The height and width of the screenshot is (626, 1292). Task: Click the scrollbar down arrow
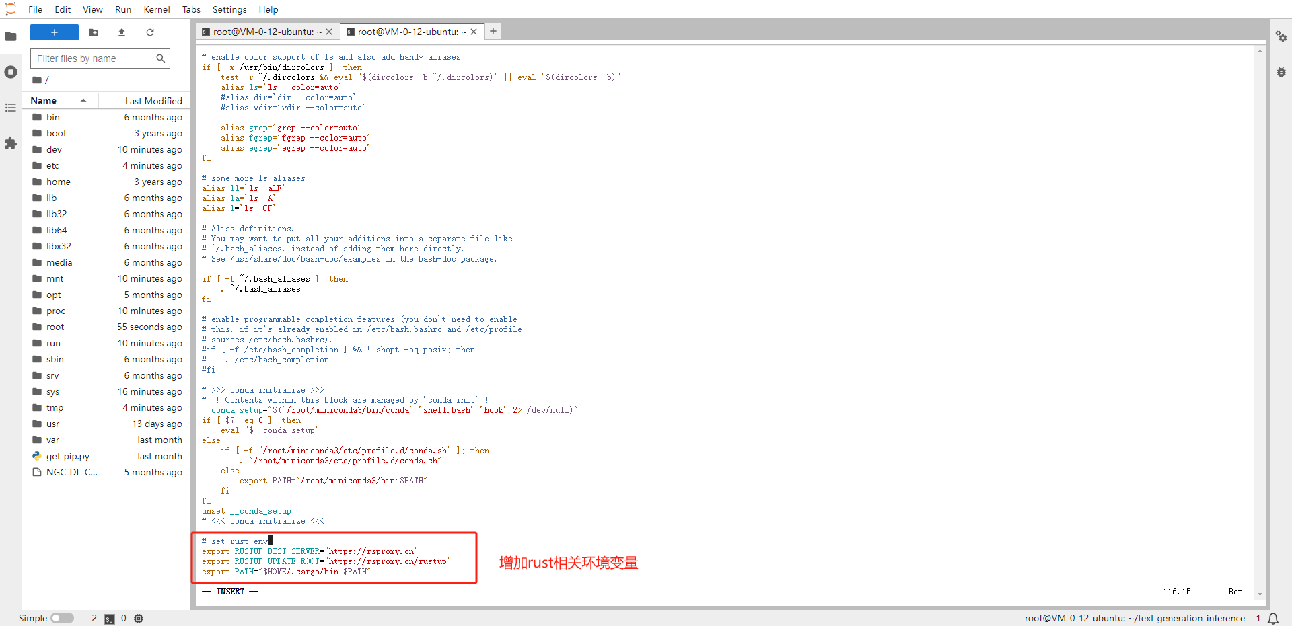[1260, 595]
